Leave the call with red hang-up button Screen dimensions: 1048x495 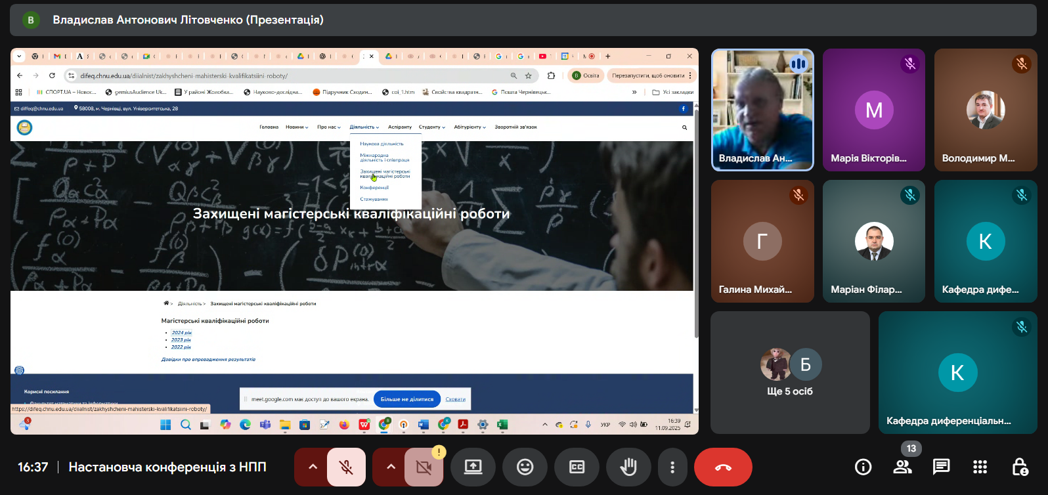pyautogui.click(x=723, y=467)
